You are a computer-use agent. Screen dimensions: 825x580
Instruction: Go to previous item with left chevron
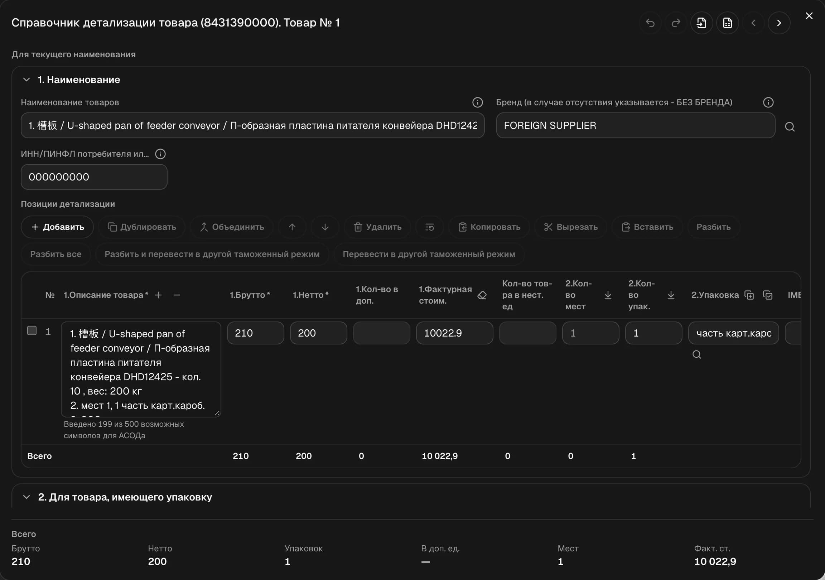(753, 23)
